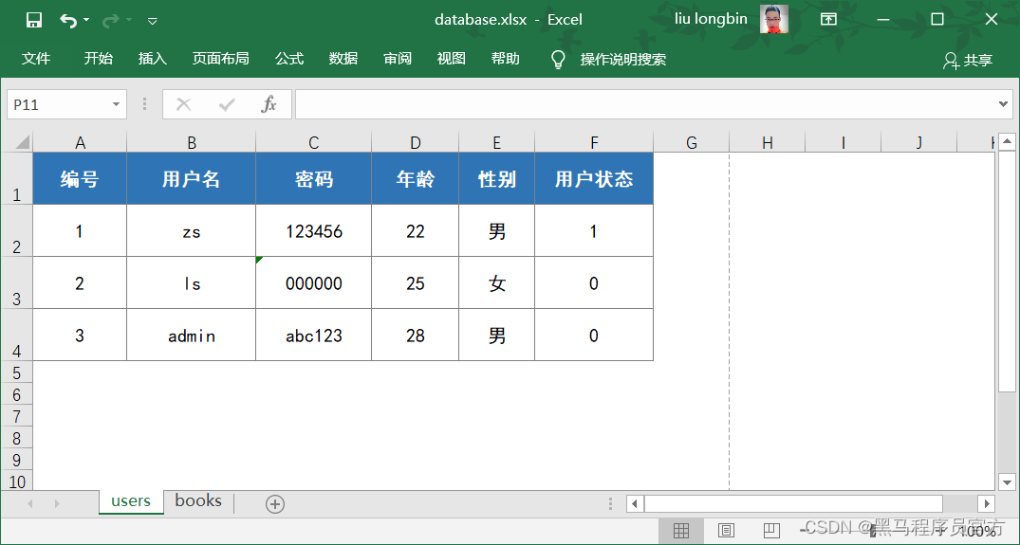Click the previous sheet navigation arrow
The image size is (1020, 545).
[x=30, y=504]
